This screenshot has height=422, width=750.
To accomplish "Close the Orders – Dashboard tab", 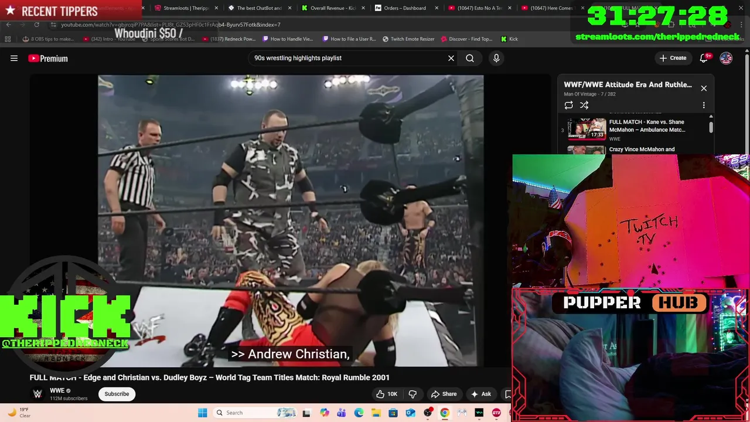I will coord(437,8).
